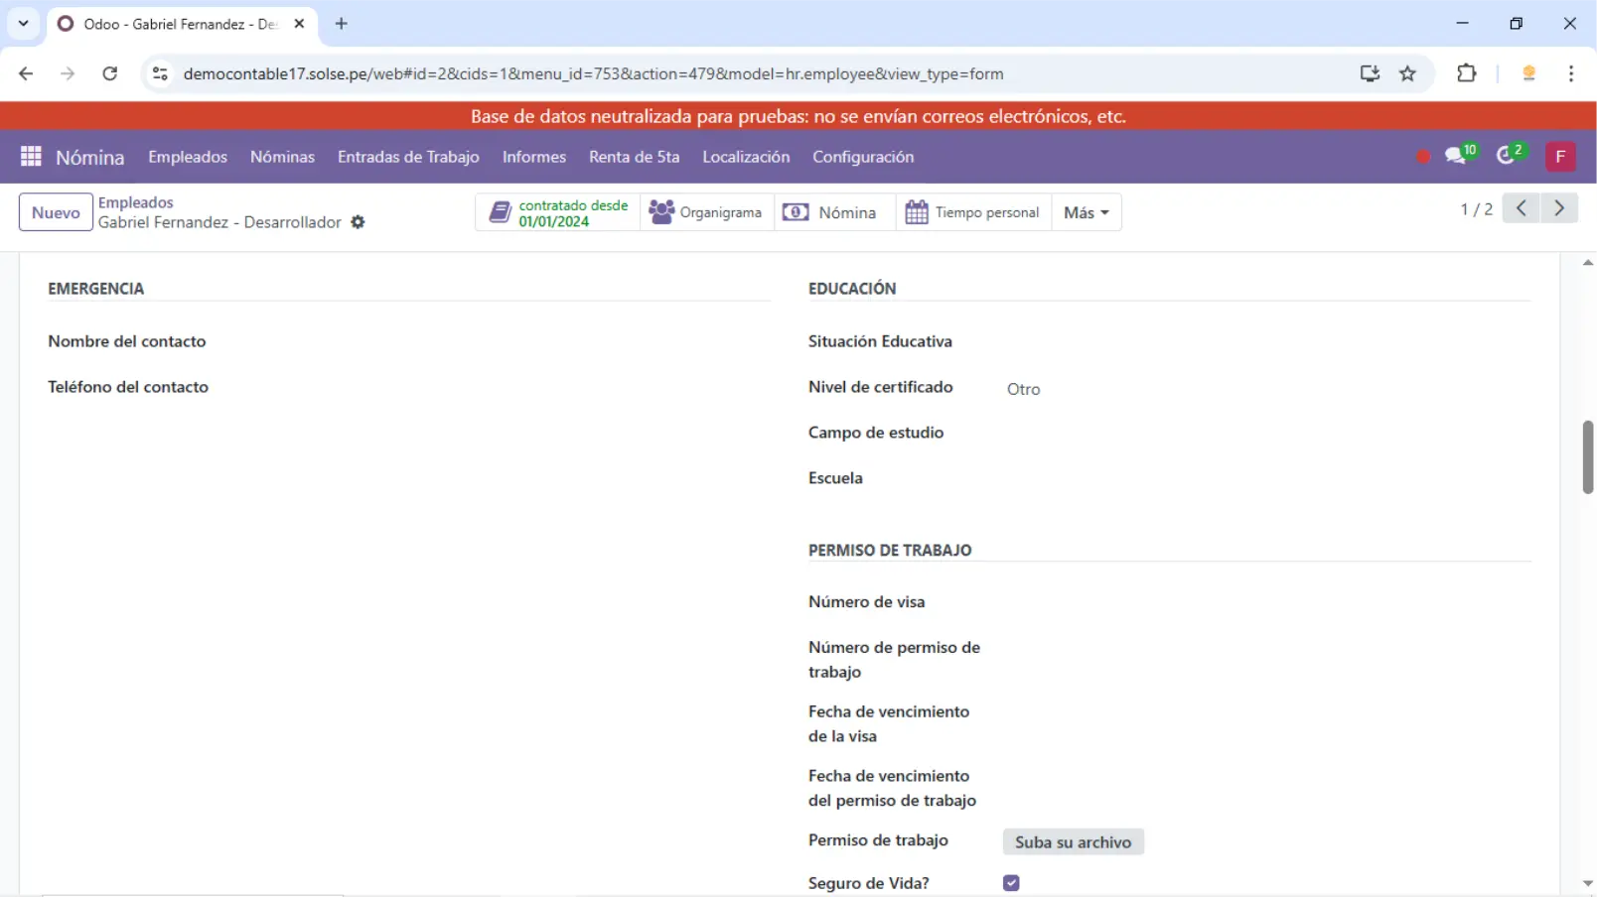Open the browser extensions puzzle icon
1597x897 pixels.
[1466, 73]
